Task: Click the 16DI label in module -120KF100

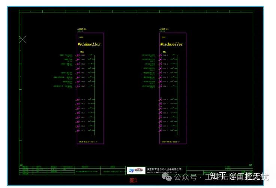Action: pyautogui.click(x=81, y=37)
